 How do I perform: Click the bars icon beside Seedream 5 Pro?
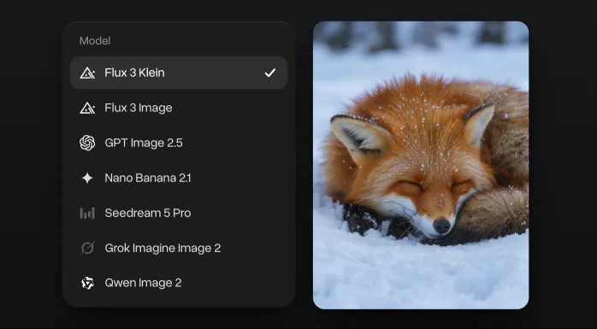coord(87,213)
